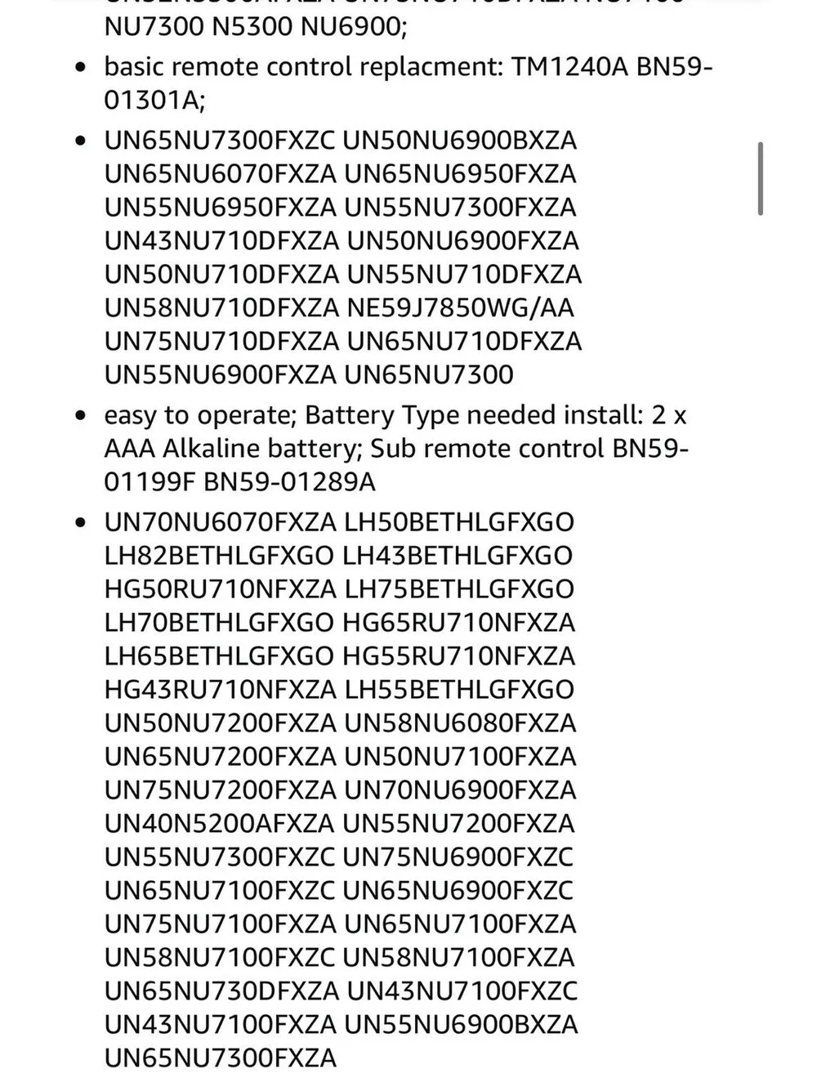The width and height of the screenshot is (817, 1087).
Task: Click the model number UN75NU710DFXZA
Action: pyautogui.click(x=221, y=342)
